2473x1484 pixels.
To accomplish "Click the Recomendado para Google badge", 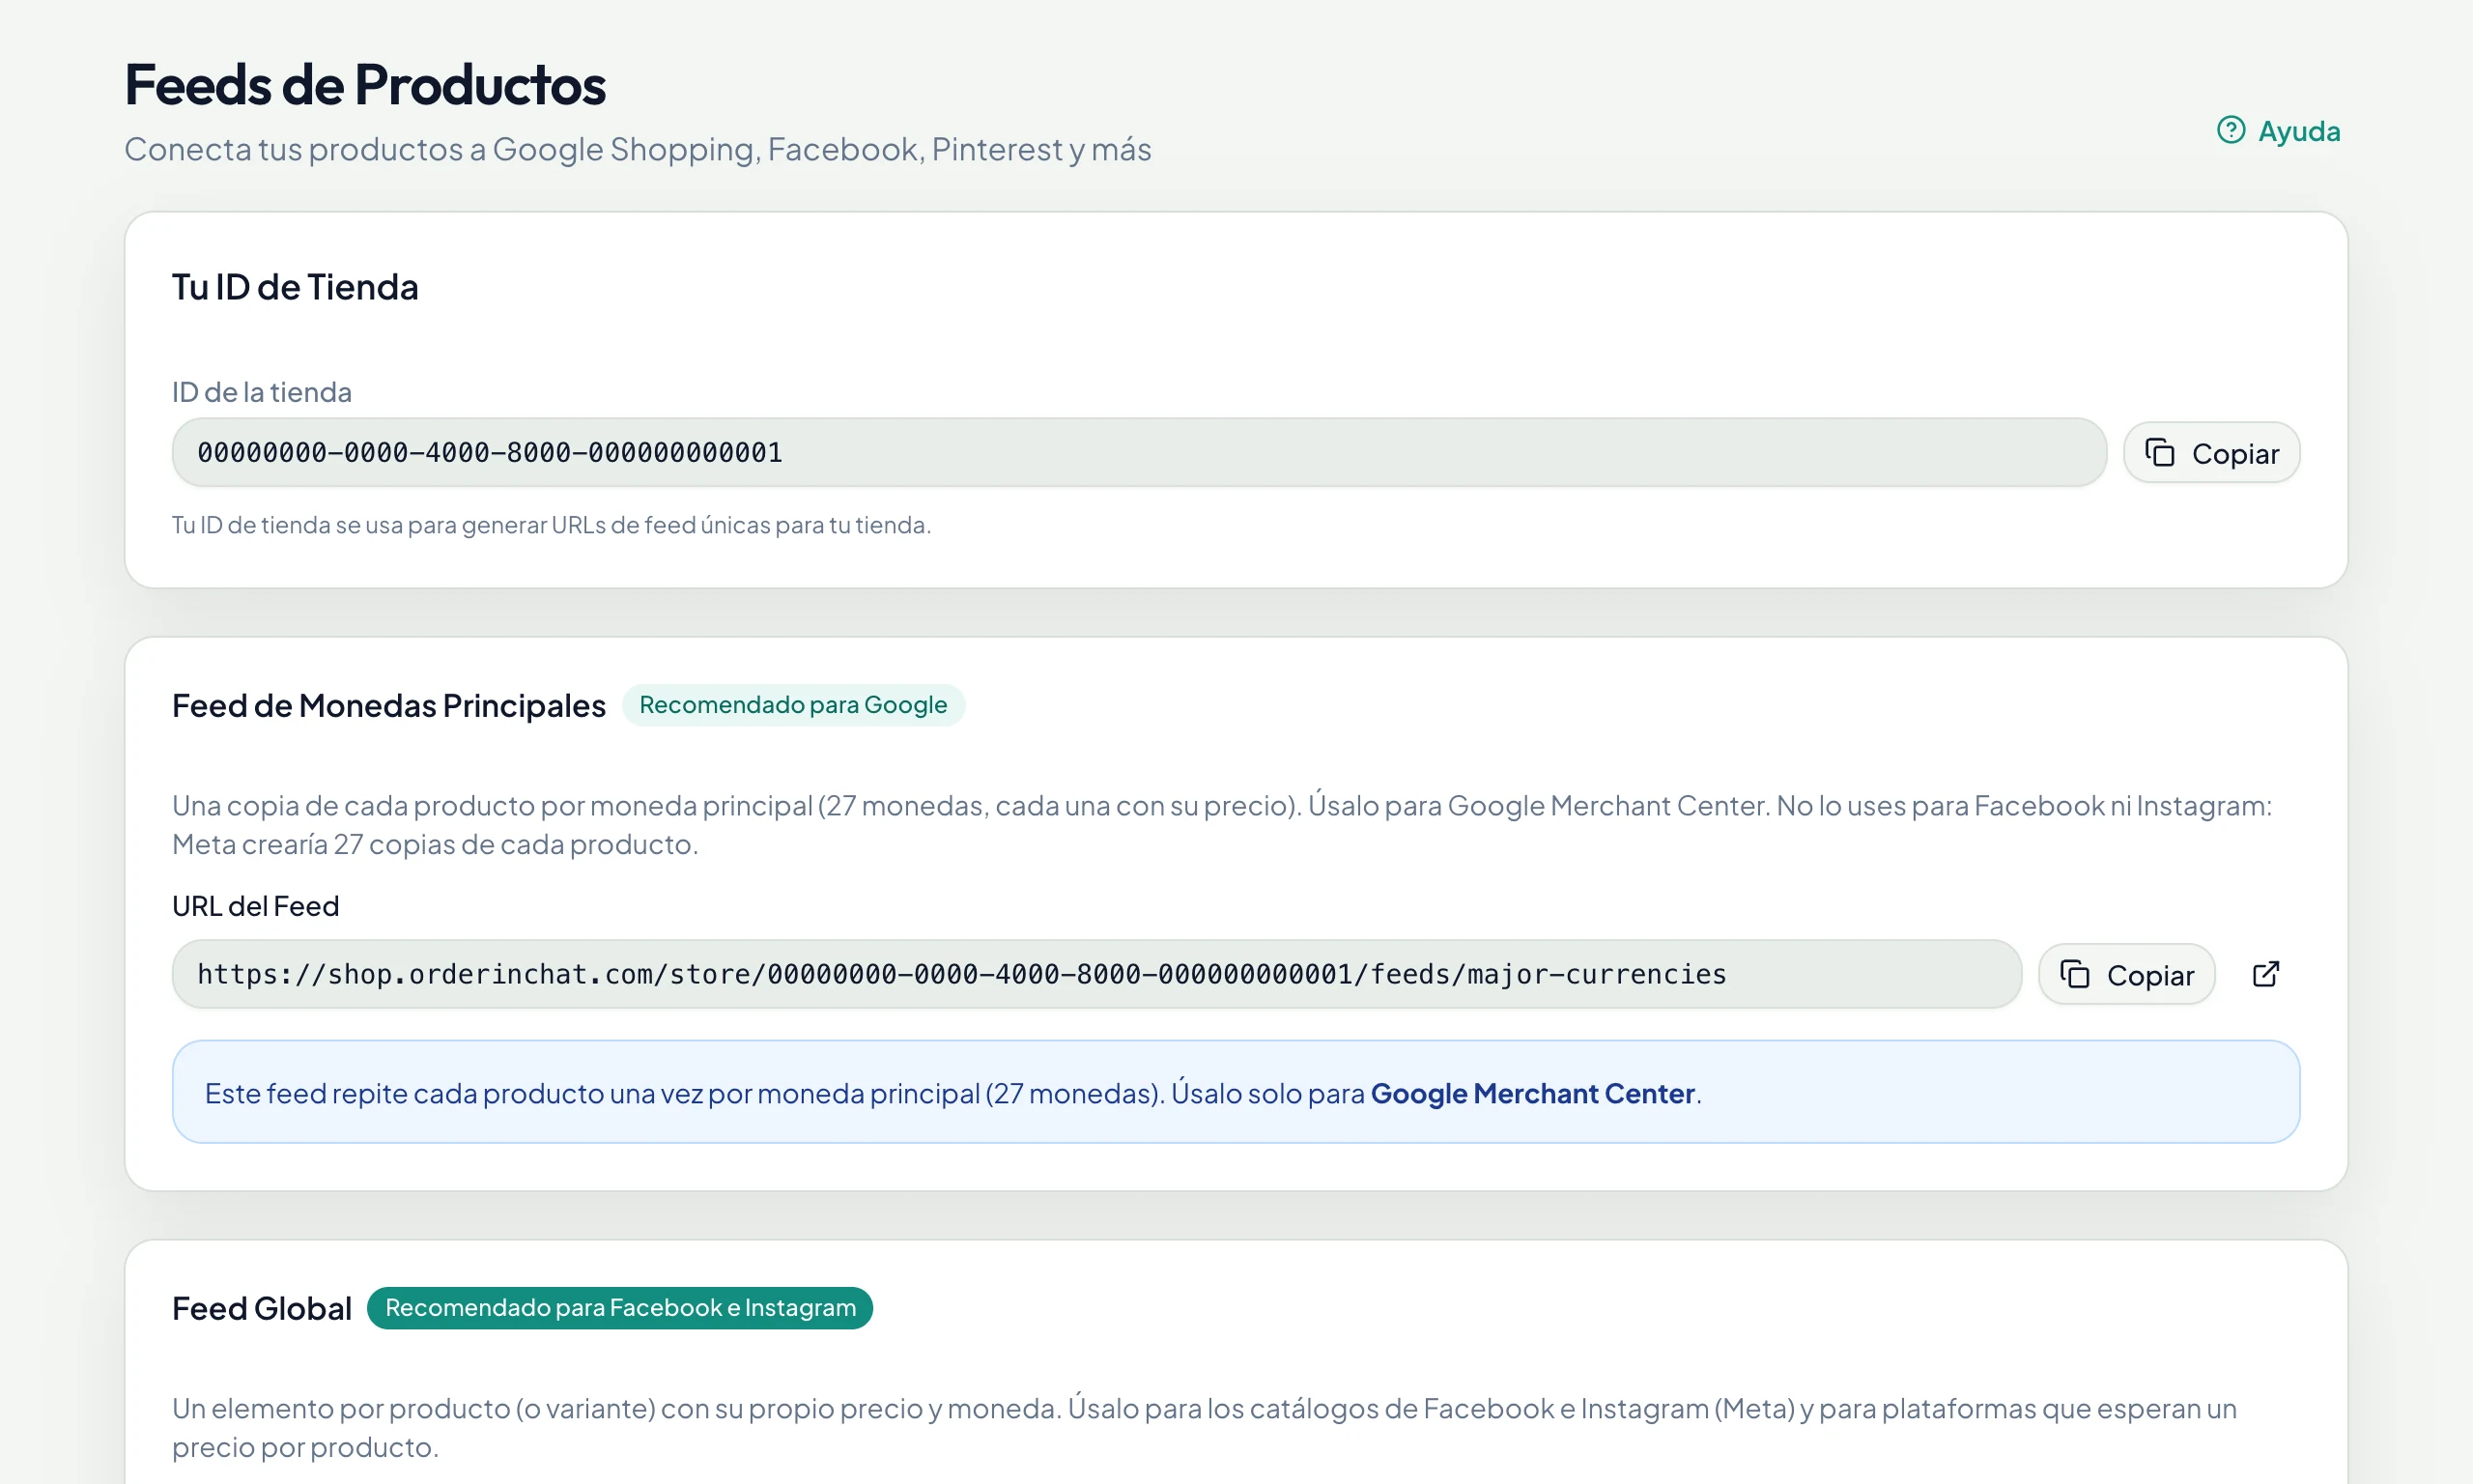I will click(793, 705).
